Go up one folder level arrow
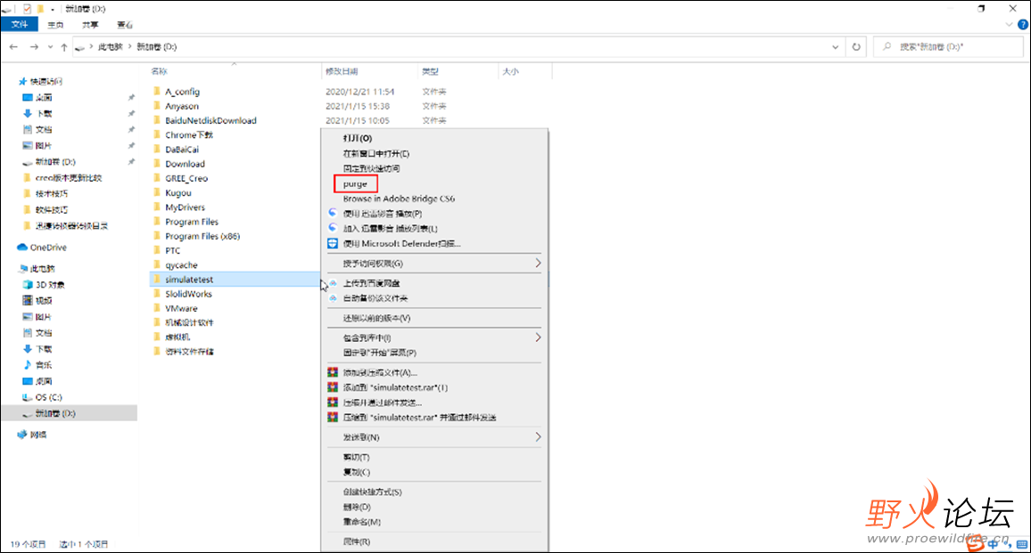This screenshot has height=553, width=1031. click(x=64, y=47)
